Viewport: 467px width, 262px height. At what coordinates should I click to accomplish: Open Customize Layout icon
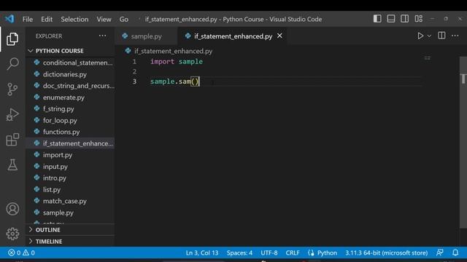[x=418, y=19]
